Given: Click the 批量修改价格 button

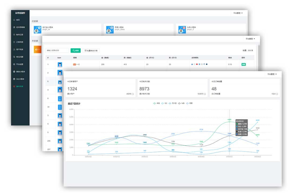Looking at the screenshot, I should [x=90, y=51].
